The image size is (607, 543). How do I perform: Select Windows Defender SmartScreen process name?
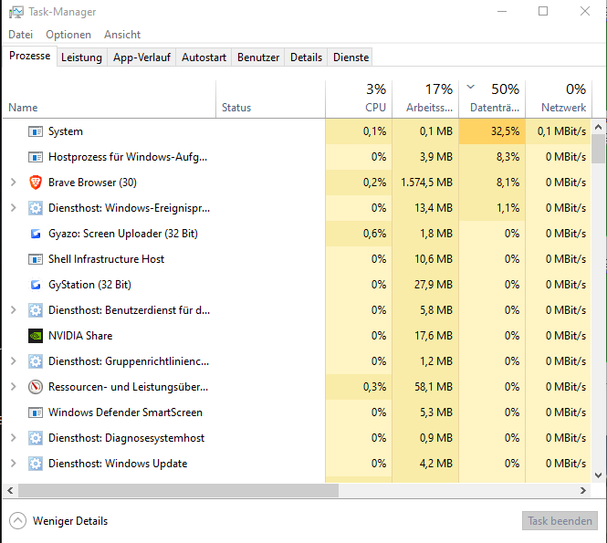pyautogui.click(x=125, y=412)
